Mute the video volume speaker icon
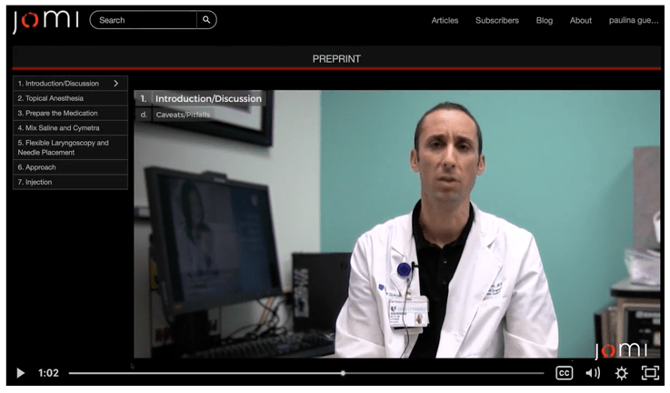 click(593, 373)
